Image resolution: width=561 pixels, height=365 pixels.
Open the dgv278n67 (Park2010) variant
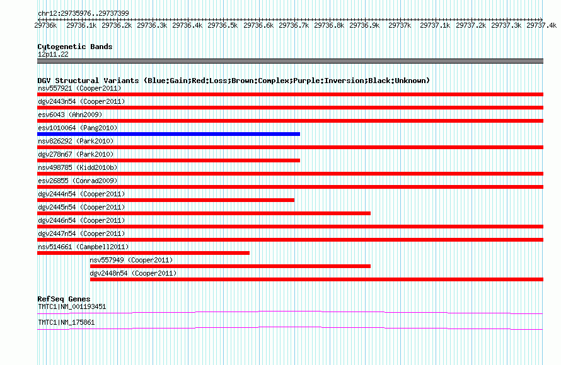tap(76, 154)
